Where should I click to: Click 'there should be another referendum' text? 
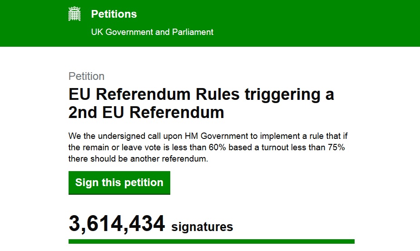(138, 159)
